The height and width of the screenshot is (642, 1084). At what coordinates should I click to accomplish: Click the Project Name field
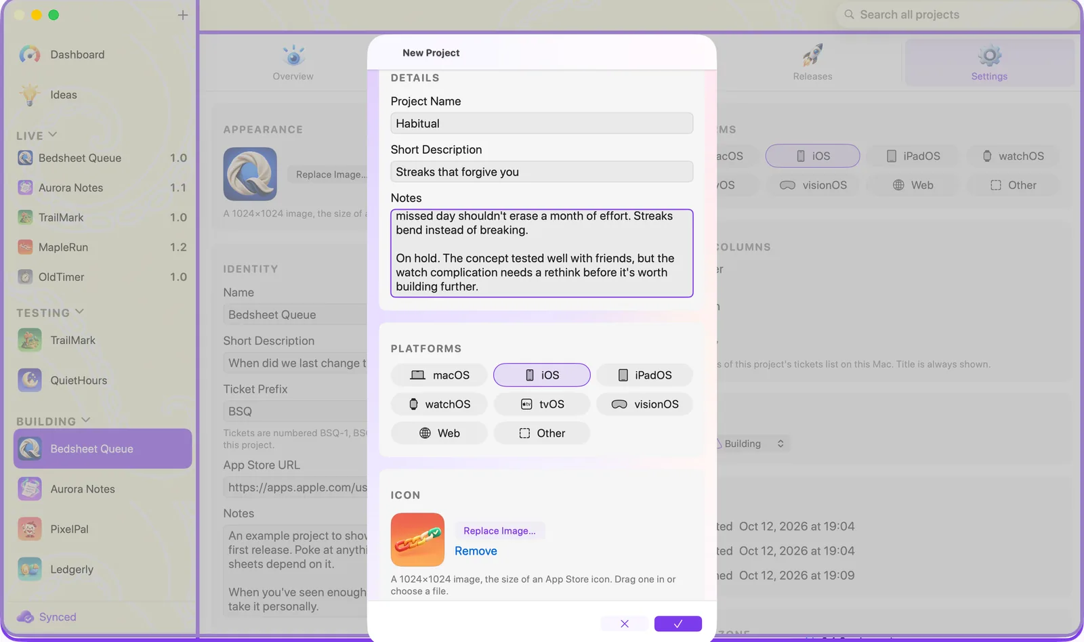542,123
